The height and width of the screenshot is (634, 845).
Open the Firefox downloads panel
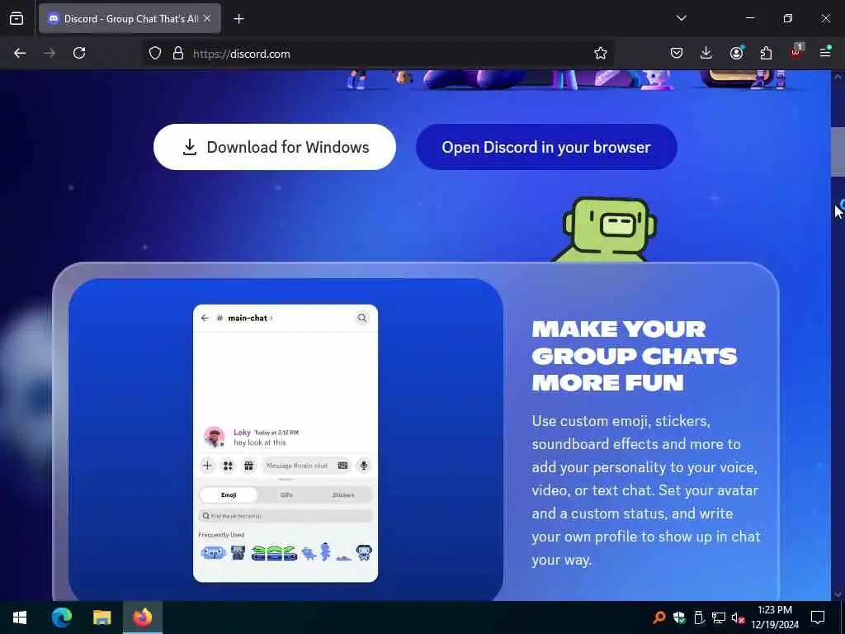coord(706,53)
